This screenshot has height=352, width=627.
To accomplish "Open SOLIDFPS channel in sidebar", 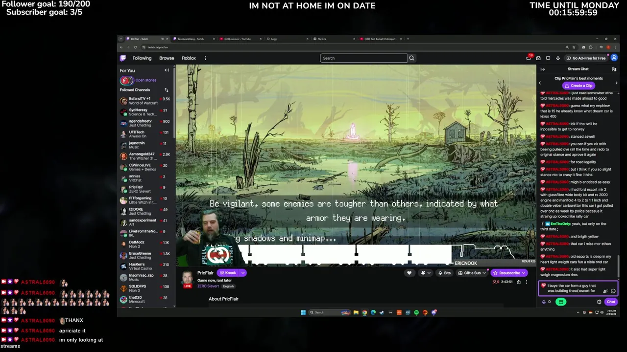I will coord(145,288).
